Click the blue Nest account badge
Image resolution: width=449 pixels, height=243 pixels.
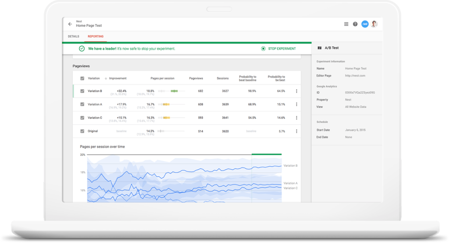[365, 24]
